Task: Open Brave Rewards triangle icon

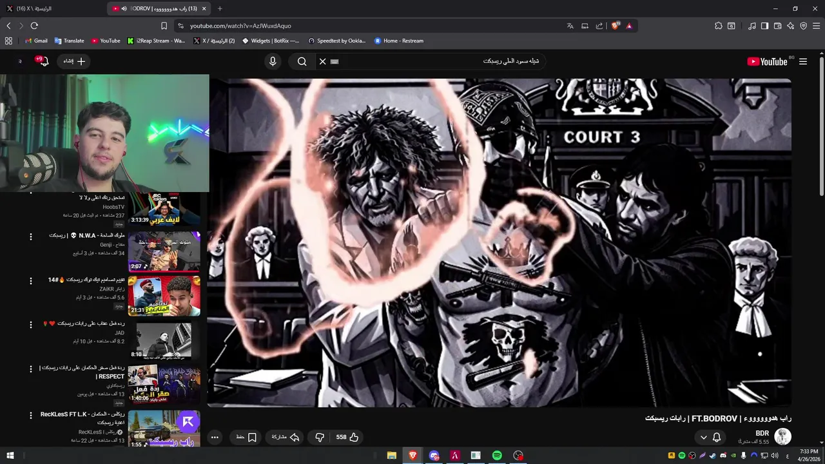Action: 629,26
